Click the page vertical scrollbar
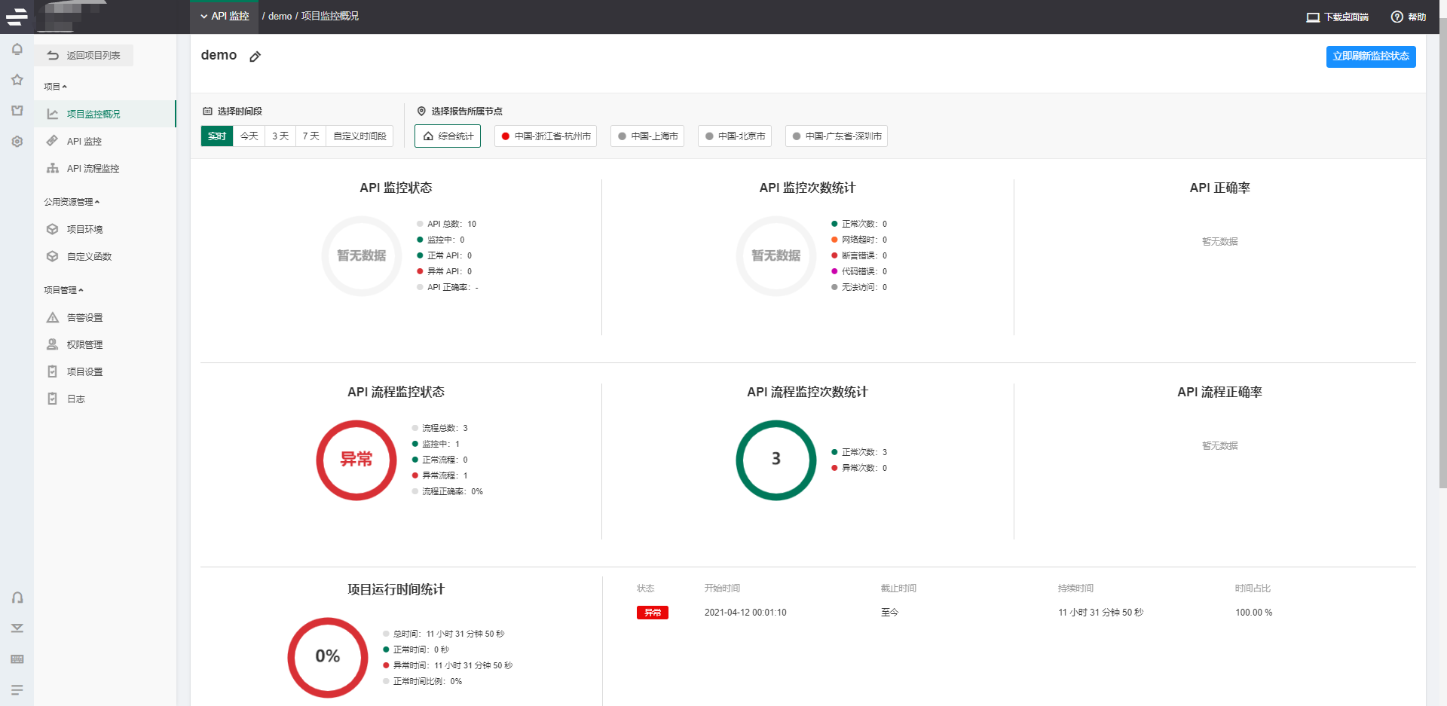The width and height of the screenshot is (1447, 706). (x=1442, y=252)
